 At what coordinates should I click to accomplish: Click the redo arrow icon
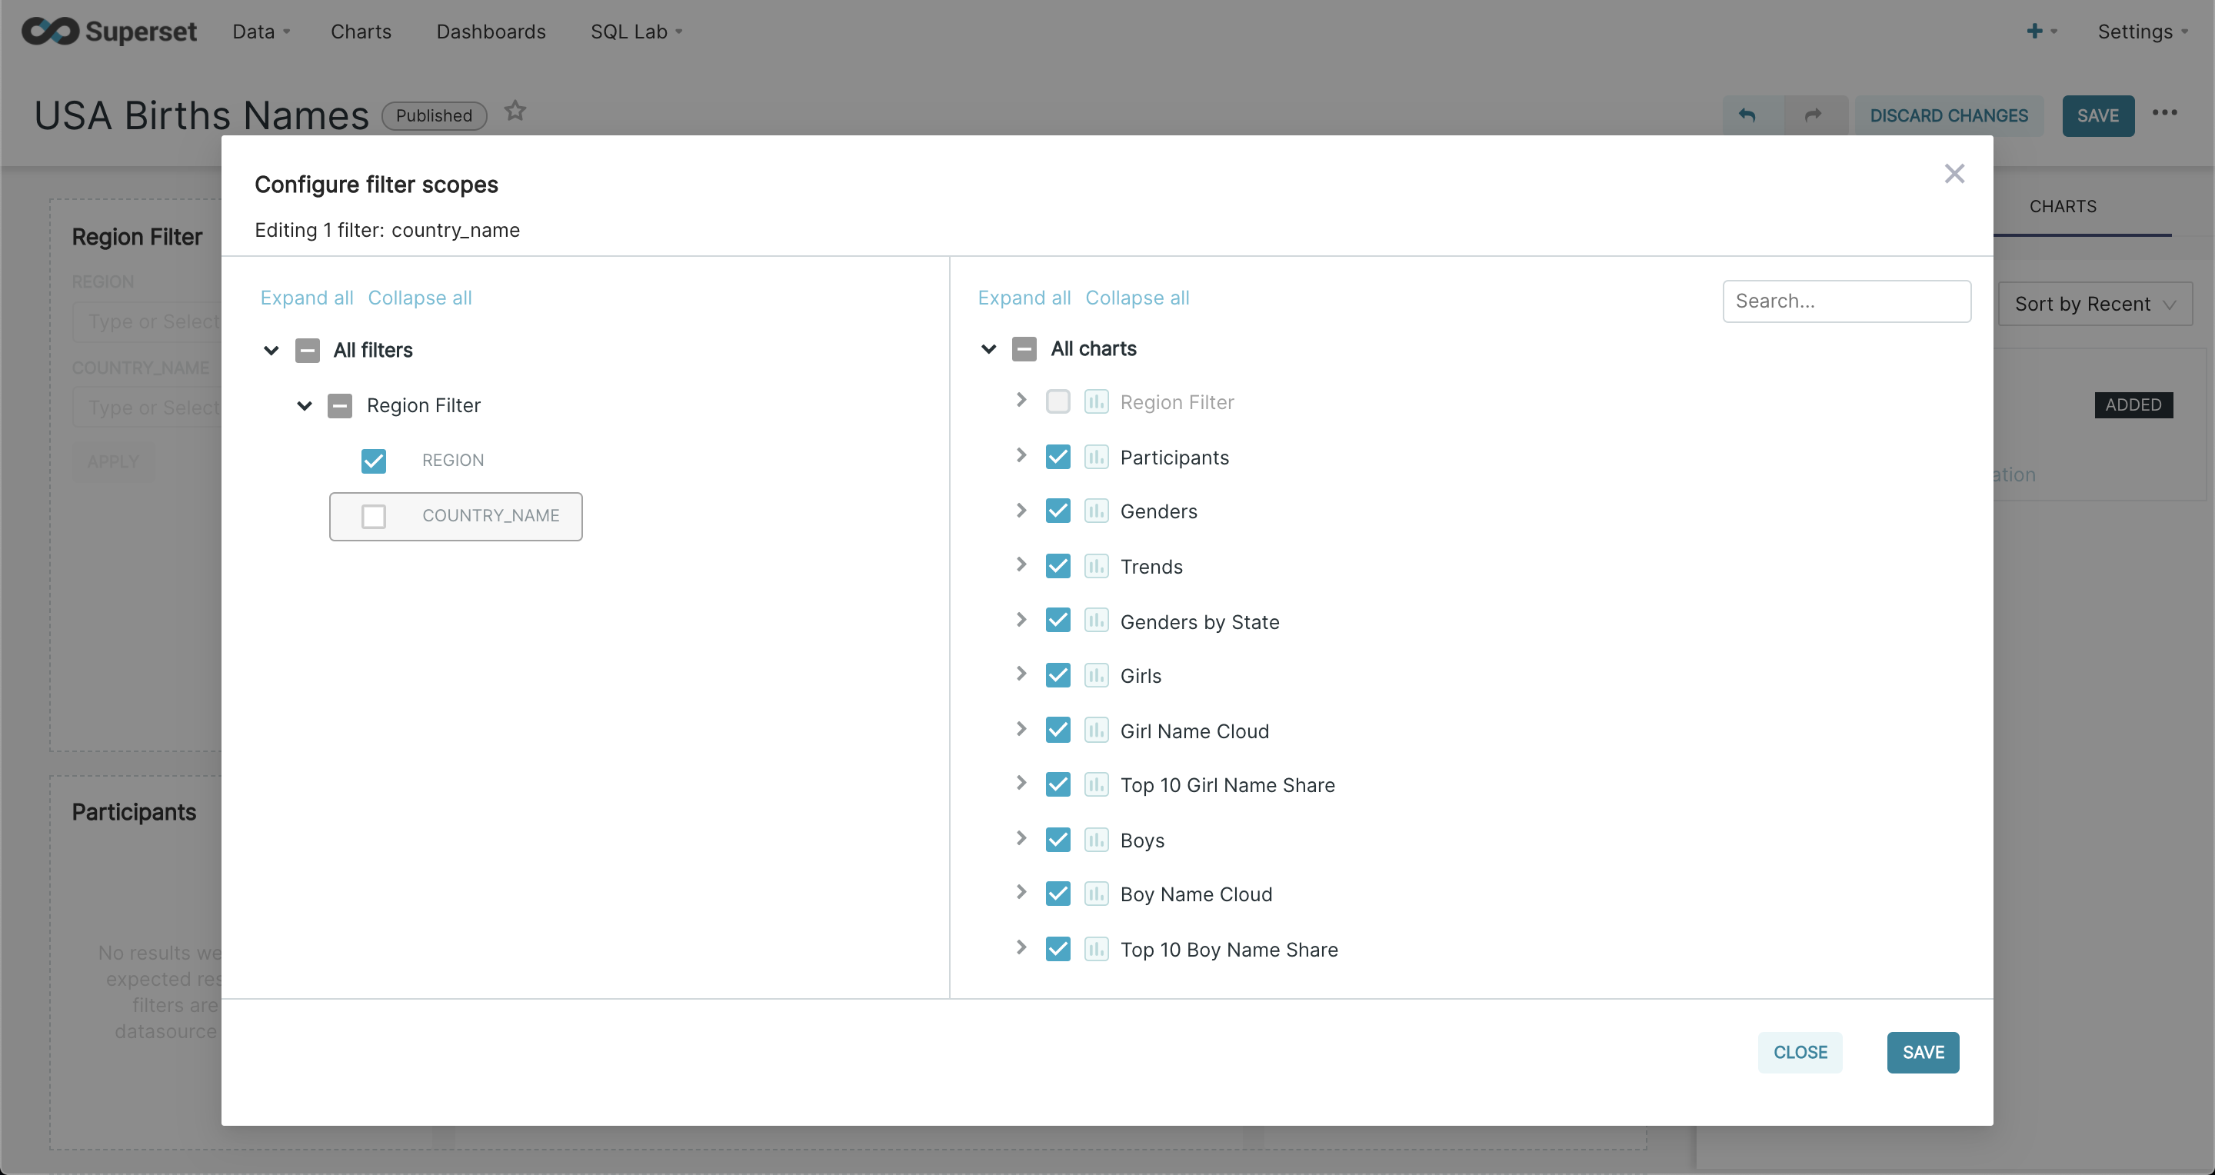[1813, 115]
